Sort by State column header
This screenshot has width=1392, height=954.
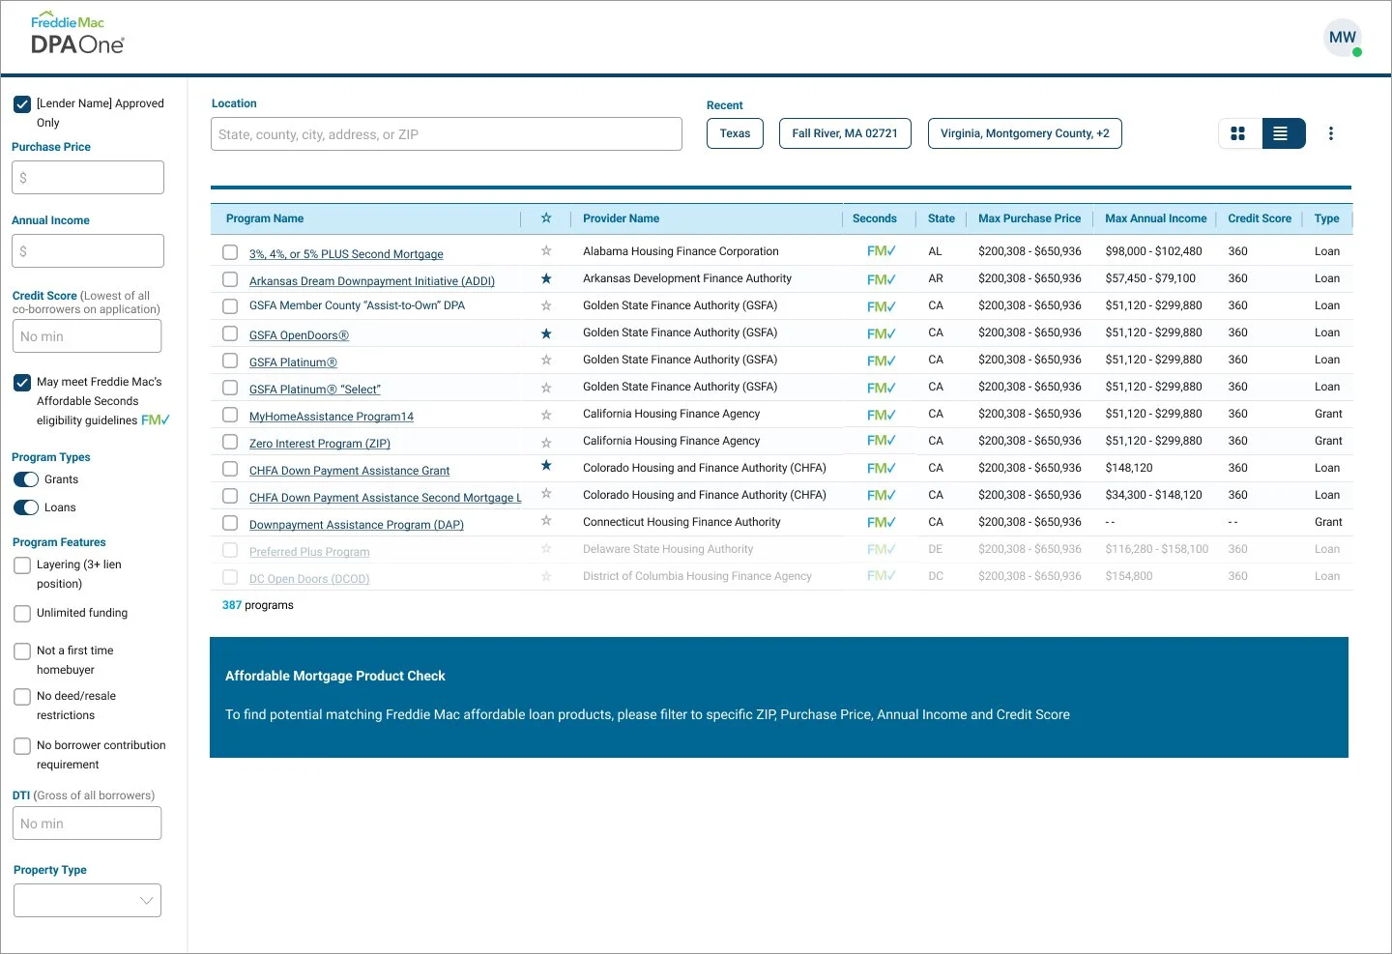pos(941,218)
